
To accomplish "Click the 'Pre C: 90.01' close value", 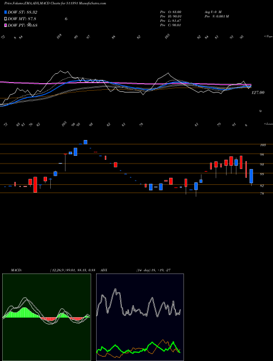I will pos(170,25).
